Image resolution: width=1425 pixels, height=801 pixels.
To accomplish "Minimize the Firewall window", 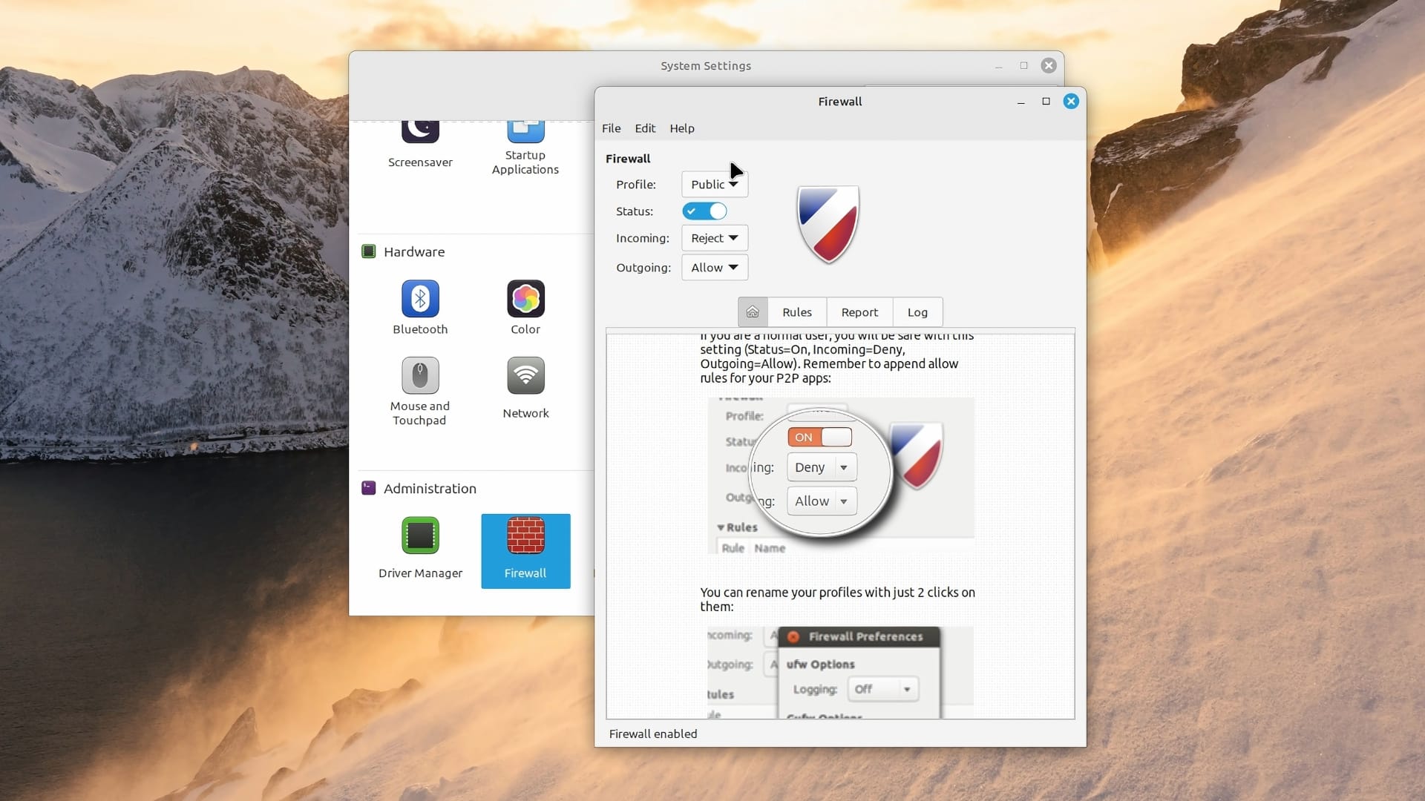I will pyautogui.click(x=1021, y=102).
